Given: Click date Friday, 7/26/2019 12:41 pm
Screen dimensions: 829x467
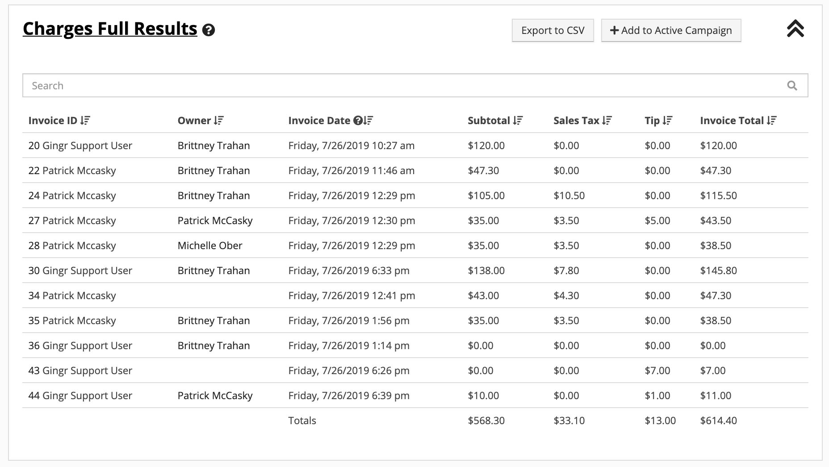Looking at the screenshot, I should (x=352, y=296).
